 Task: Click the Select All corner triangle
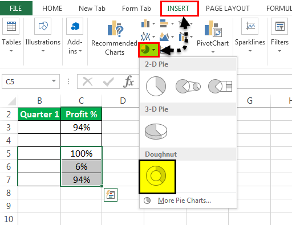[12, 101]
